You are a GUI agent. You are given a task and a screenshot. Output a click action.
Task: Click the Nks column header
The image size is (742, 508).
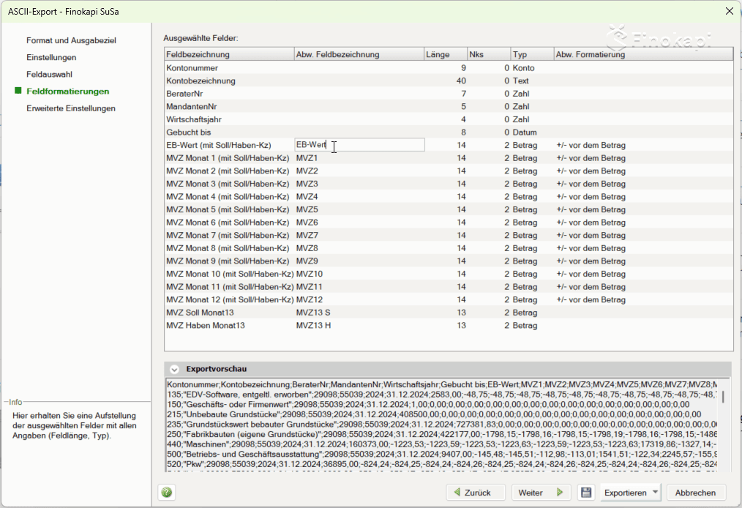tap(490, 54)
